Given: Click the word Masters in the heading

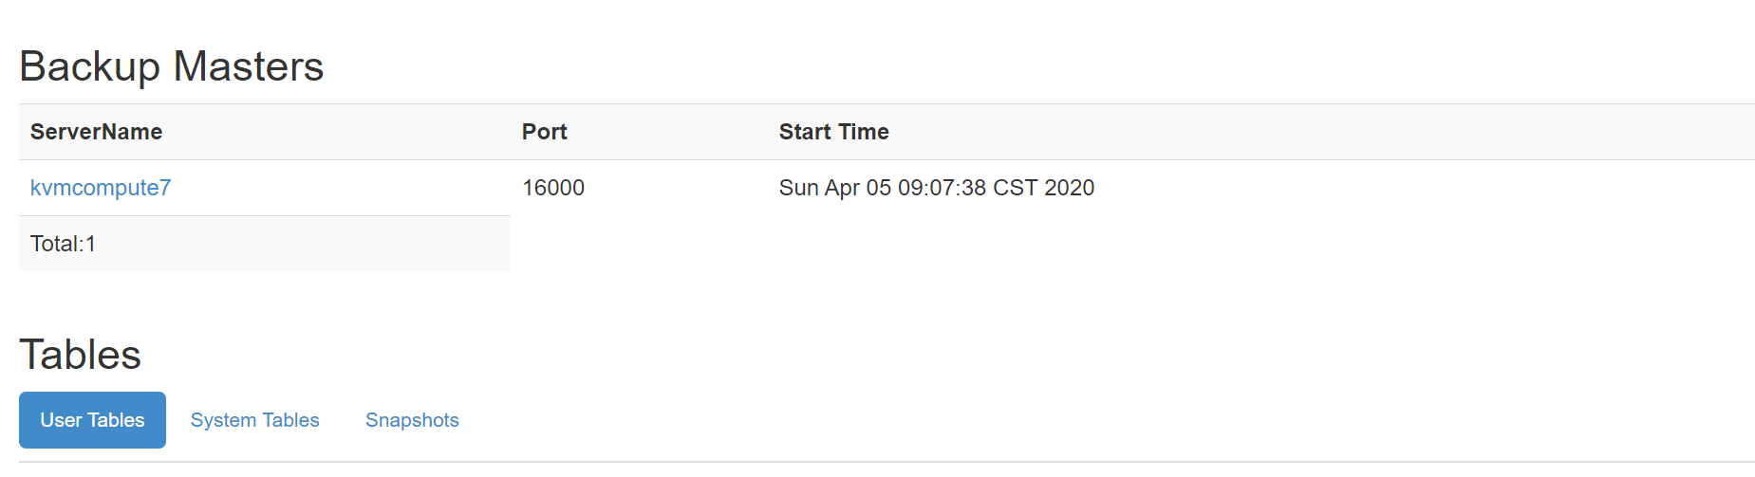Looking at the screenshot, I should (x=249, y=66).
